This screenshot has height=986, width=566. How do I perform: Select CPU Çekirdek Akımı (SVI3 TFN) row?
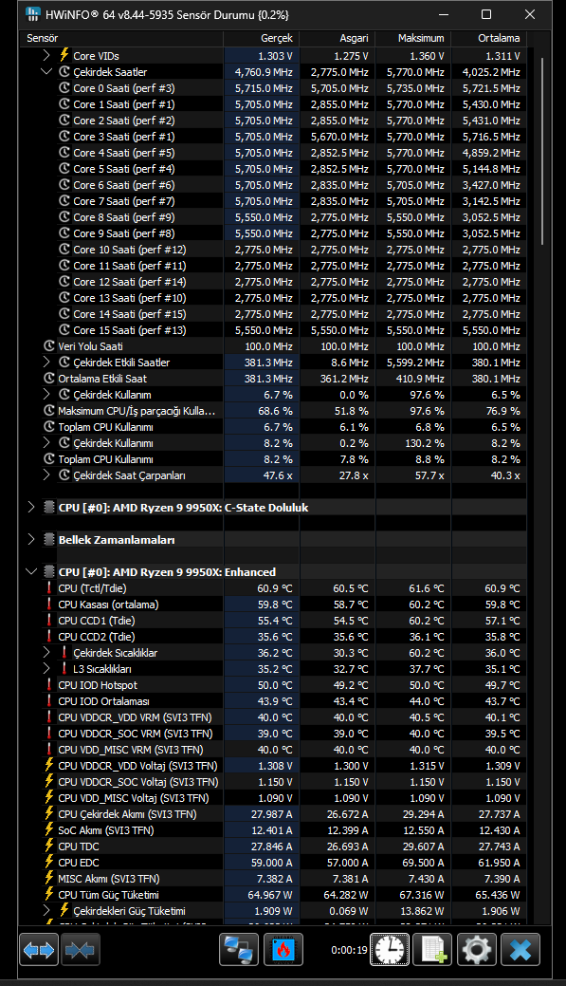click(x=274, y=813)
